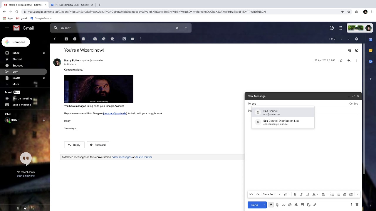Redo edit in compose

(x=257, y=194)
